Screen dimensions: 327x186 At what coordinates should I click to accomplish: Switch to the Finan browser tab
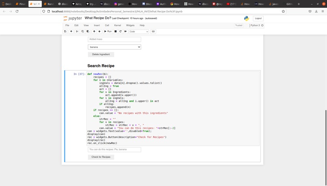[21, 4]
